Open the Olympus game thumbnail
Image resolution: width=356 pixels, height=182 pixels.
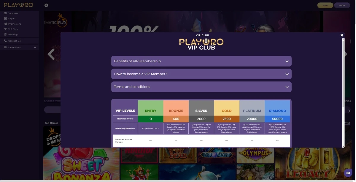pyautogui.click(x=255, y=155)
